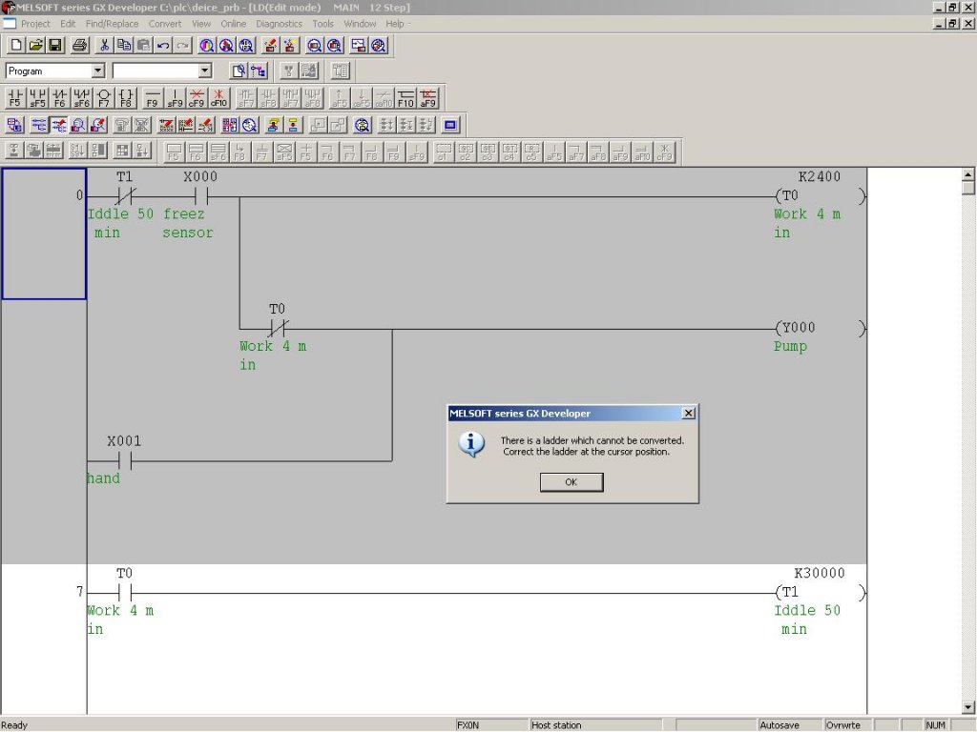The image size is (977, 732).
Task: Click the vertical scrollbar down arrow
Action: (968, 707)
